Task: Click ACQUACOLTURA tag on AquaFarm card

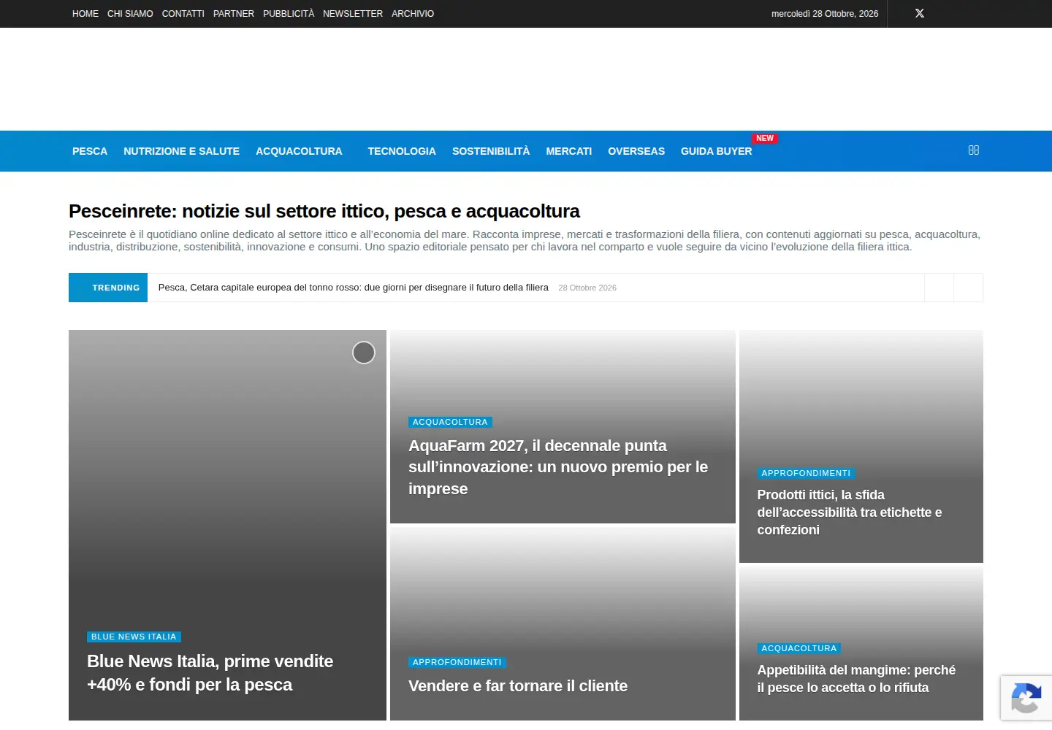Action: click(x=450, y=422)
